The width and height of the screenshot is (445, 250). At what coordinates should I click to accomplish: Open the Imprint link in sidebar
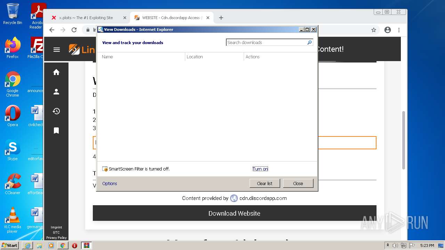point(56,227)
